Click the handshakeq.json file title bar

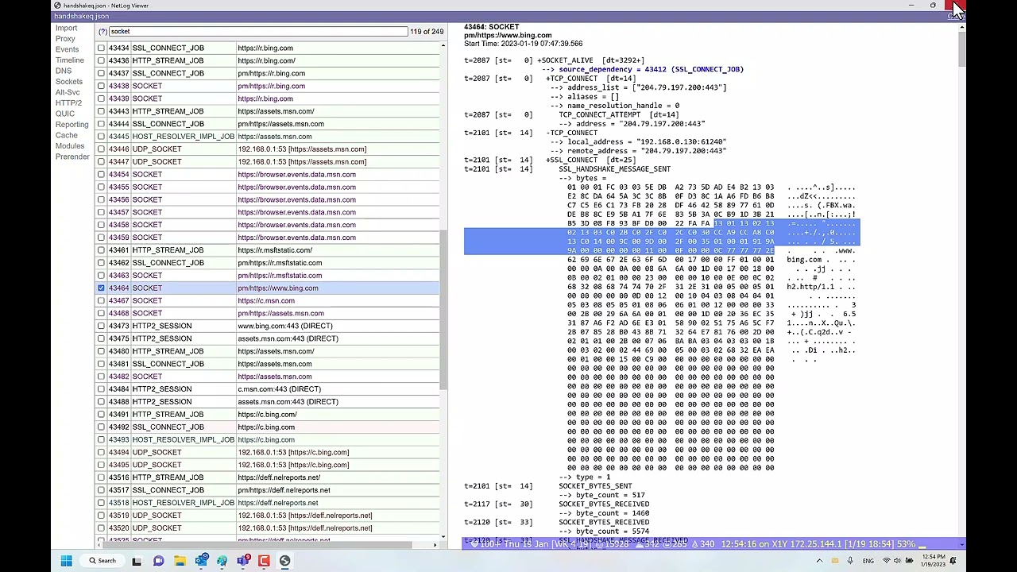[x=82, y=16]
